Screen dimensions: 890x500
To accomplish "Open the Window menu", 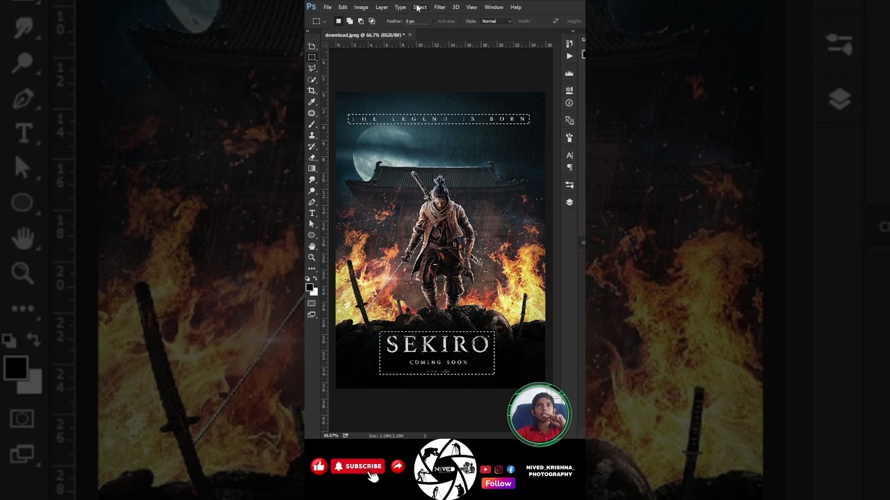I will [x=494, y=8].
